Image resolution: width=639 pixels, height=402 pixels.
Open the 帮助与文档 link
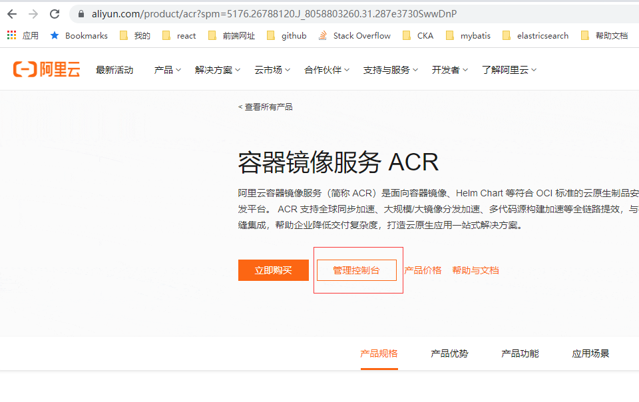point(475,270)
